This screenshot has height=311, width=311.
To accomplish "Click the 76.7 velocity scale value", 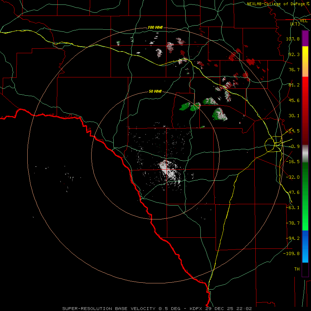I will click(x=294, y=69).
